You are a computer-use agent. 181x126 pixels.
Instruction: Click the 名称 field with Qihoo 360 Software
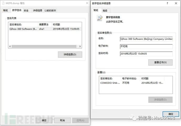[146, 39]
